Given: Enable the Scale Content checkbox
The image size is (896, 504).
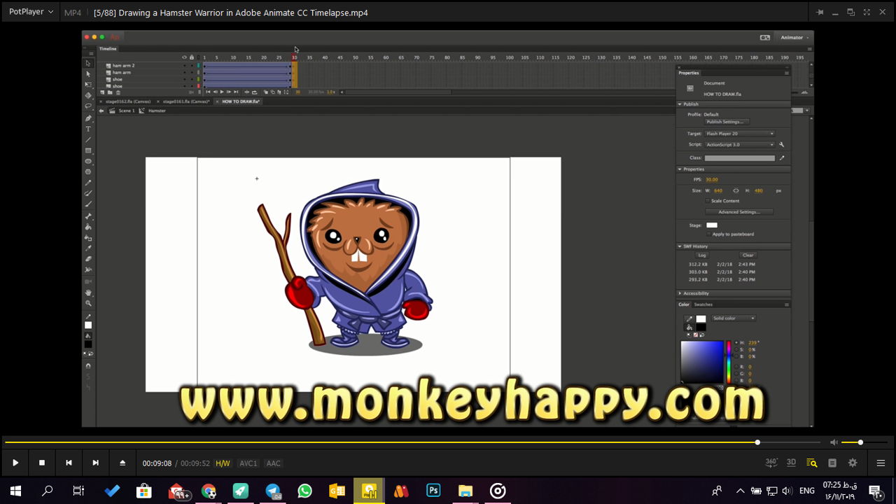Looking at the screenshot, I should coord(708,201).
